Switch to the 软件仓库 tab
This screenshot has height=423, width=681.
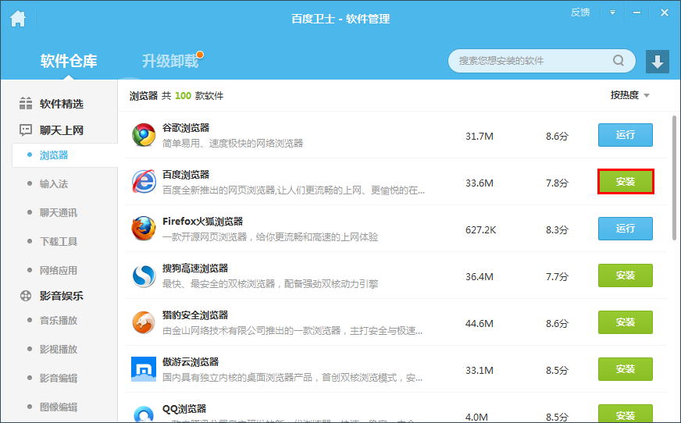click(x=69, y=61)
